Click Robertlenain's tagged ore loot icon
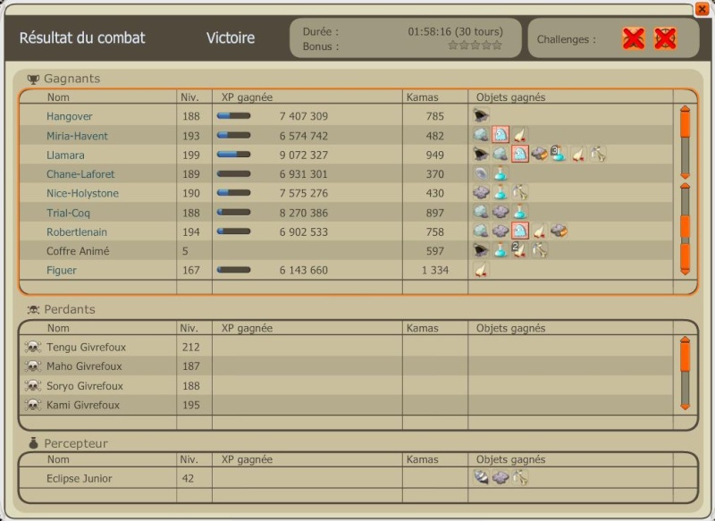This screenshot has height=521, width=715. pos(559,231)
